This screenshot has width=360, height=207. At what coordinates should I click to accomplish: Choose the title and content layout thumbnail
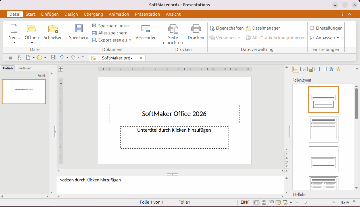point(324,129)
